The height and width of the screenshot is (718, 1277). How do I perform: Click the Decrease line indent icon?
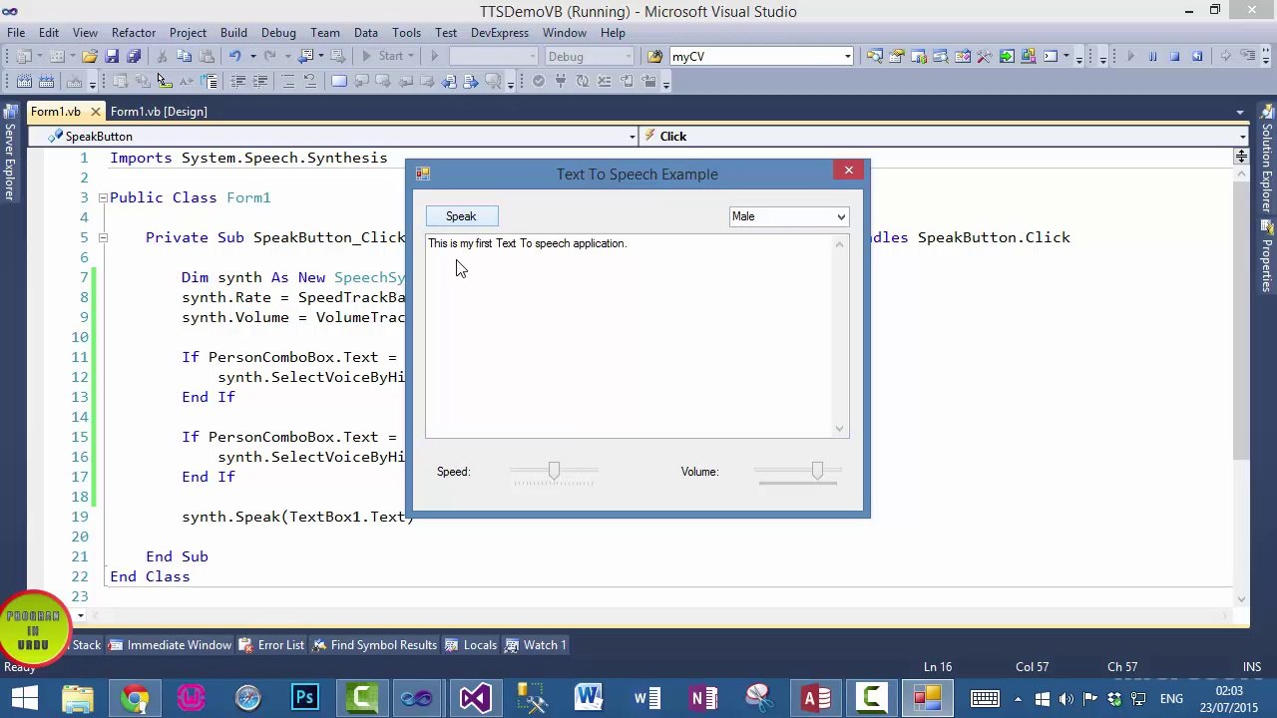point(239,81)
